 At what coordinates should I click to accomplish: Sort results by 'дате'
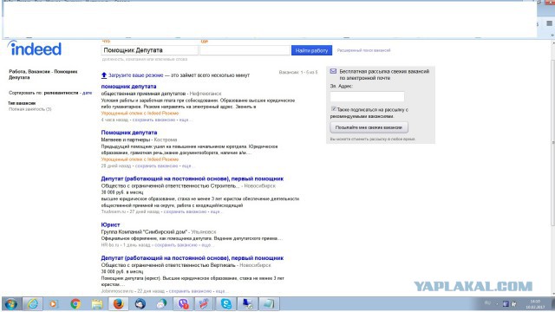[87, 93]
